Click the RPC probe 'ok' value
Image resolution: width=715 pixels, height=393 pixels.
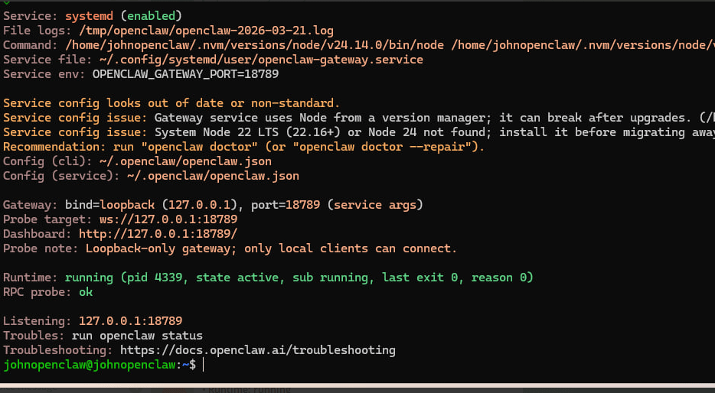click(x=86, y=292)
